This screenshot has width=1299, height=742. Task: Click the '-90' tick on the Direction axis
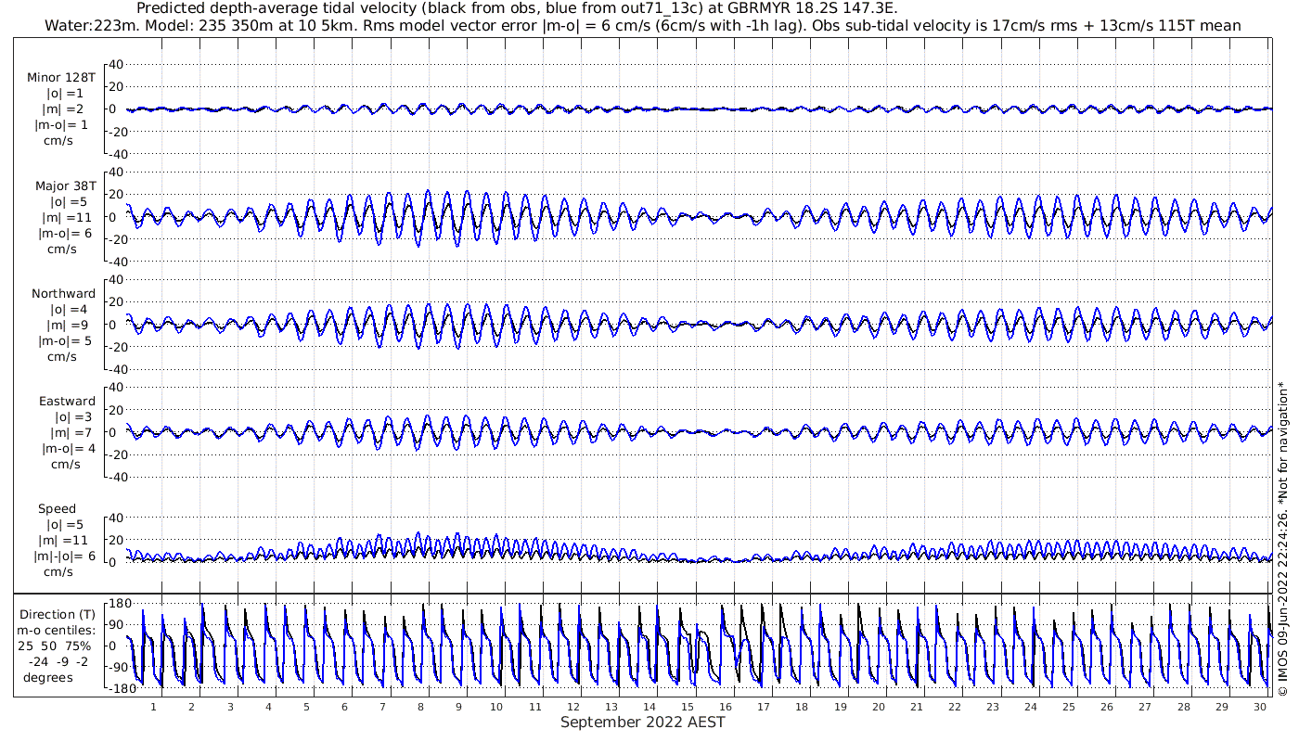tap(117, 667)
